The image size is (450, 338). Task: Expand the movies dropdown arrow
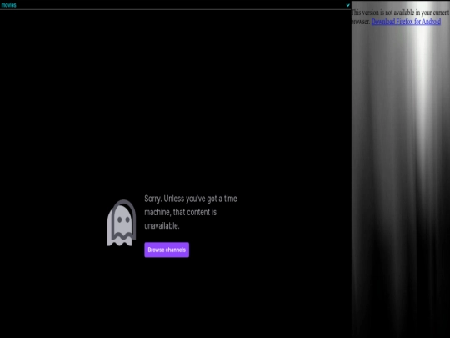tap(347, 5)
